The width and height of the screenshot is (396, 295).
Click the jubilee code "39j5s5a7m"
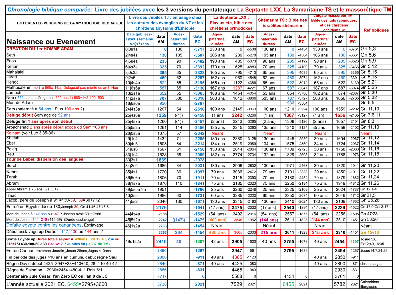(x=135, y=189)
